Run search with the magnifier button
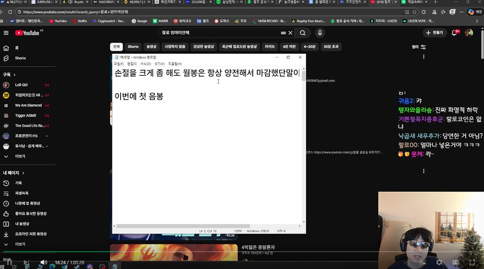 302,33
